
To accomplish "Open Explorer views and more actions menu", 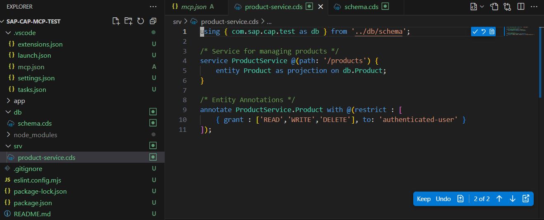I will 153,7.
